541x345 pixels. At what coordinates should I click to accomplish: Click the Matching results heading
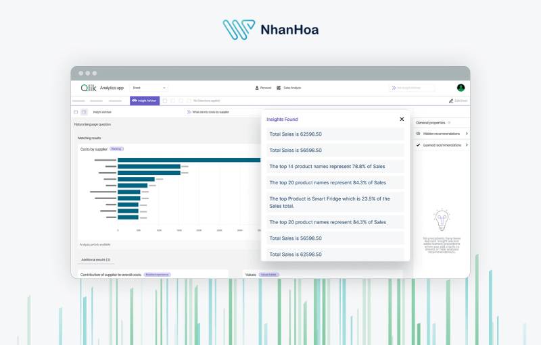[x=89, y=138]
